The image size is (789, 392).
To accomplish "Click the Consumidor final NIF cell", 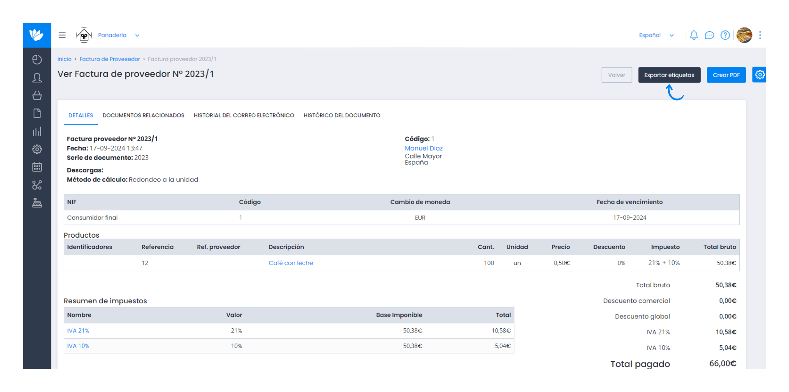I will 92,218.
